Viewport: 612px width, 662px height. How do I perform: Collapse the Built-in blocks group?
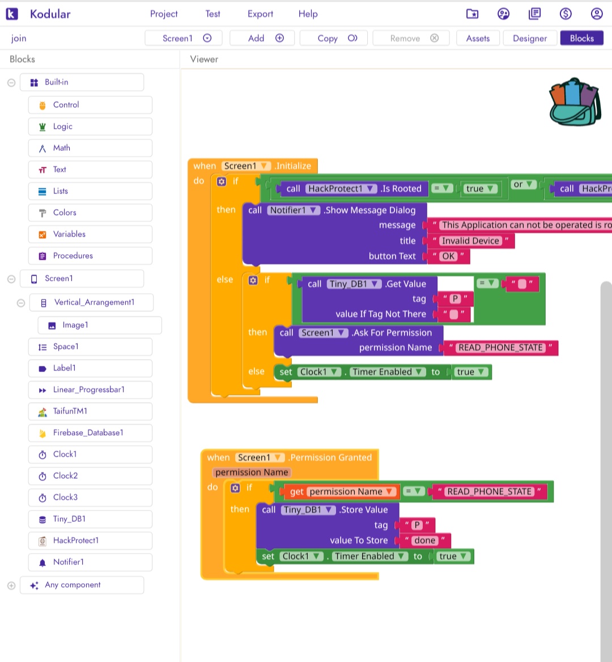(x=11, y=83)
